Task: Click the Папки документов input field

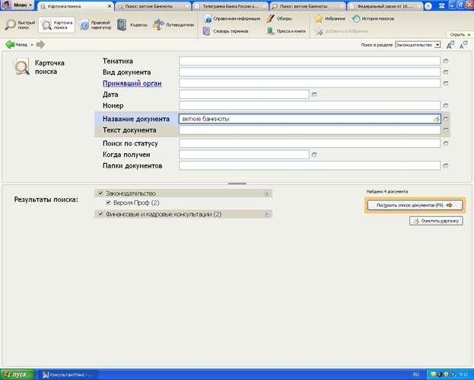Action: (310, 166)
